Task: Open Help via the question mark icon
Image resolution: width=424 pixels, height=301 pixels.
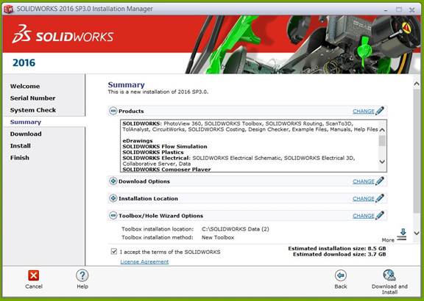Action: pos(82,275)
